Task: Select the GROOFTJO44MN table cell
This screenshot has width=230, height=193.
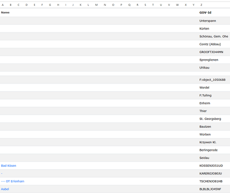Action: coord(211,52)
